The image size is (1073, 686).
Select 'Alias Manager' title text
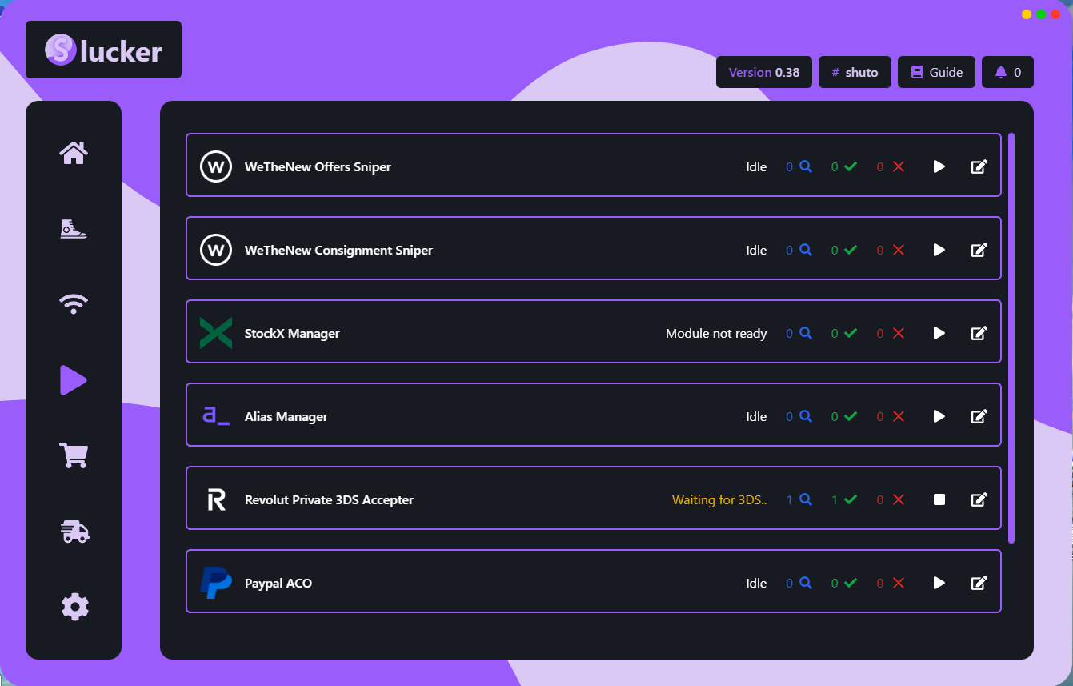pos(286,416)
